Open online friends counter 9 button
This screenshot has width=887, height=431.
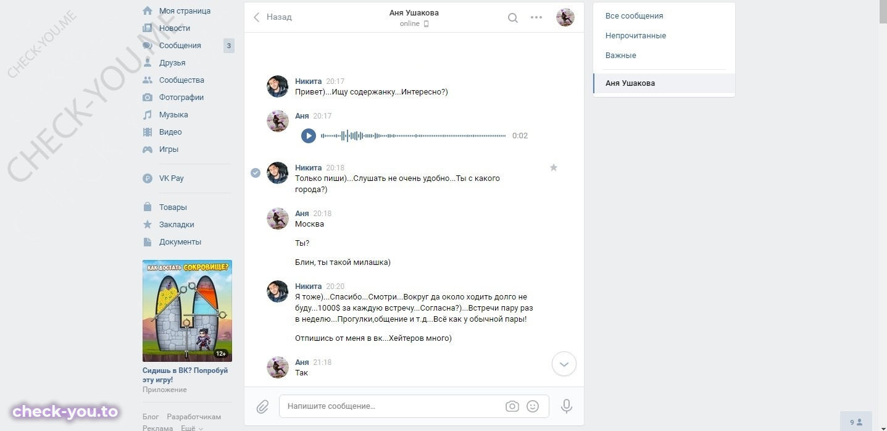(x=856, y=422)
